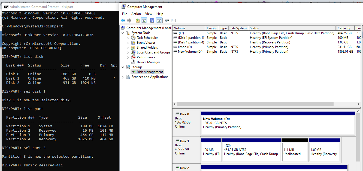
Task: Open the File menu
Action: click(125, 14)
